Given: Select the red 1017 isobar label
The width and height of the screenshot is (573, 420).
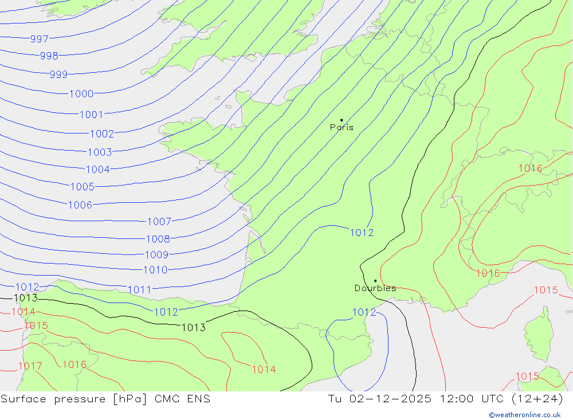Looking at the screenshot, I should 30,366.
